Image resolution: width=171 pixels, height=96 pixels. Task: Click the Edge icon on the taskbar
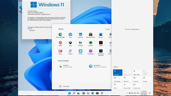tap(93, 93)
